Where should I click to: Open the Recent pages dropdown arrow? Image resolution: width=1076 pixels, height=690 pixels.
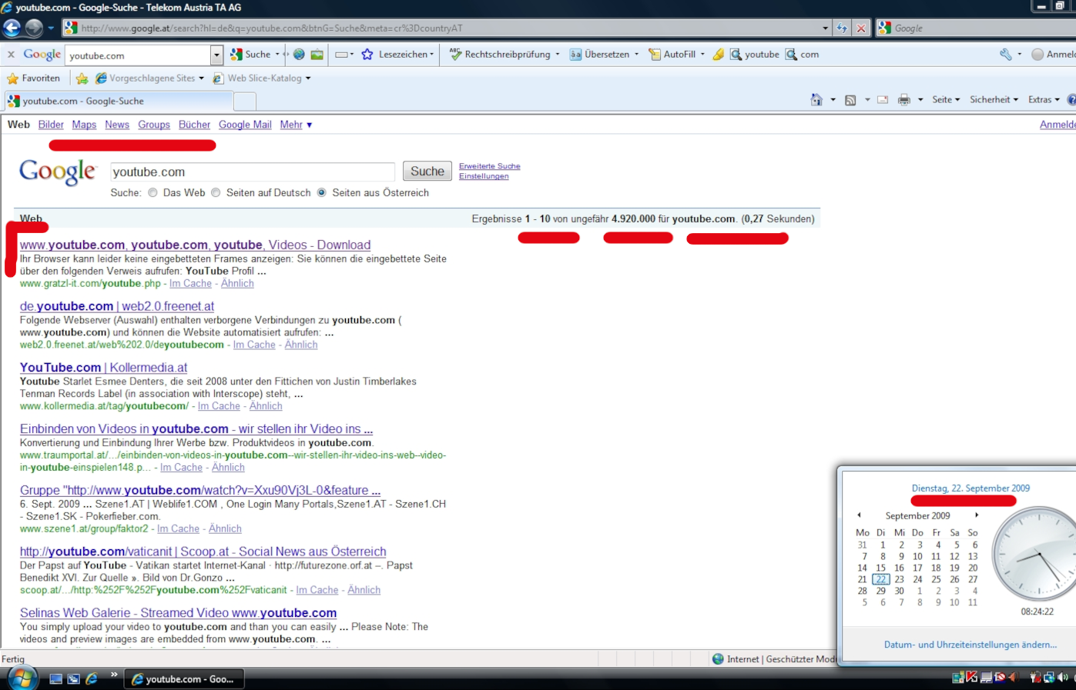click(51, 28)
